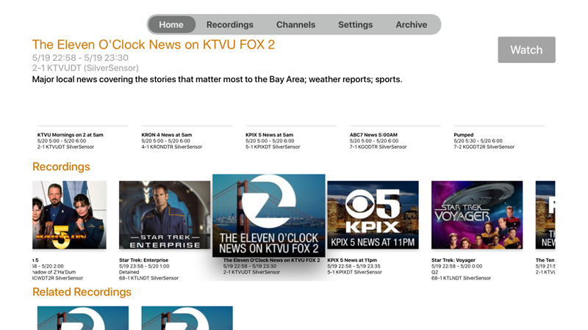The image size is (588, 330).
Task: Click the Major local news description text
Action: pos(217,79)
